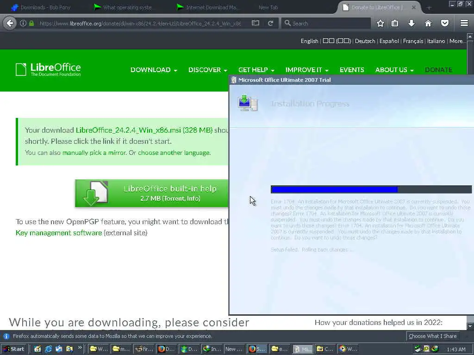Click the 1:43 AM taskbar clock
474x355 pixels.
pyautogui.click(x=456, y=349)
